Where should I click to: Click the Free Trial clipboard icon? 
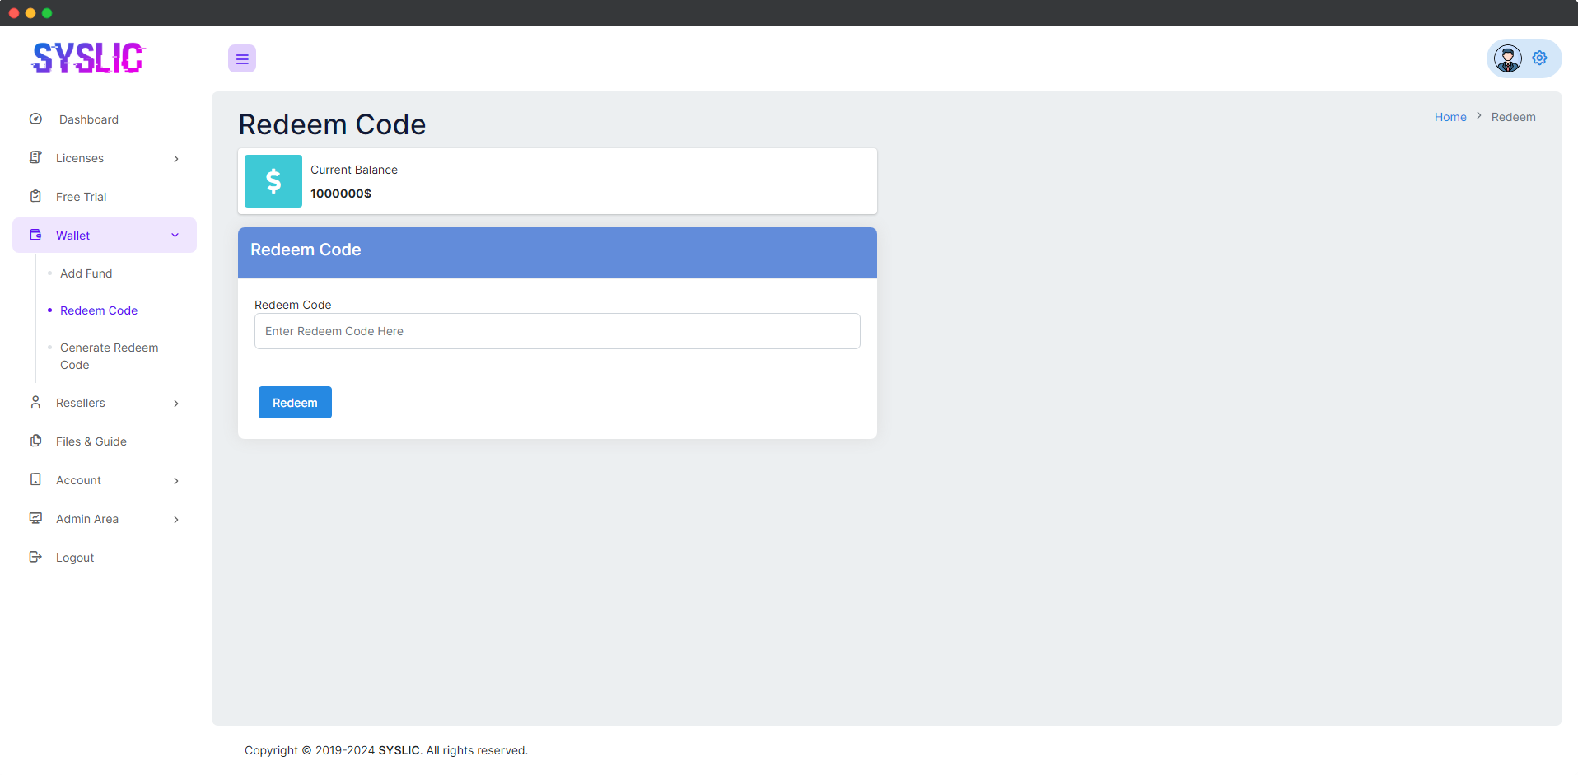[35, 196]
